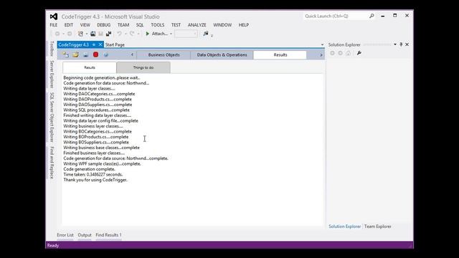Viewport: 459px width, 258px height.
Task: Pin the Solution Explorer panel
Action: click(x=401, y=44)
